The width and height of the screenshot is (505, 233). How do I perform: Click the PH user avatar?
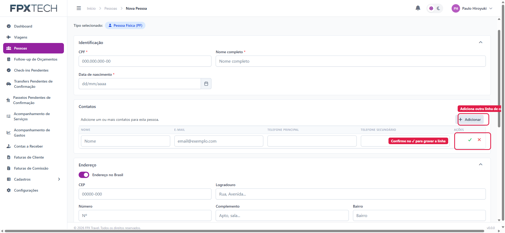456,8
